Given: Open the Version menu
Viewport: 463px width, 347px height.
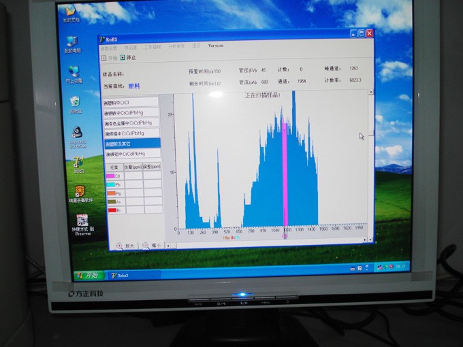Looking at the screenshot, I should (x=215, y=47).
